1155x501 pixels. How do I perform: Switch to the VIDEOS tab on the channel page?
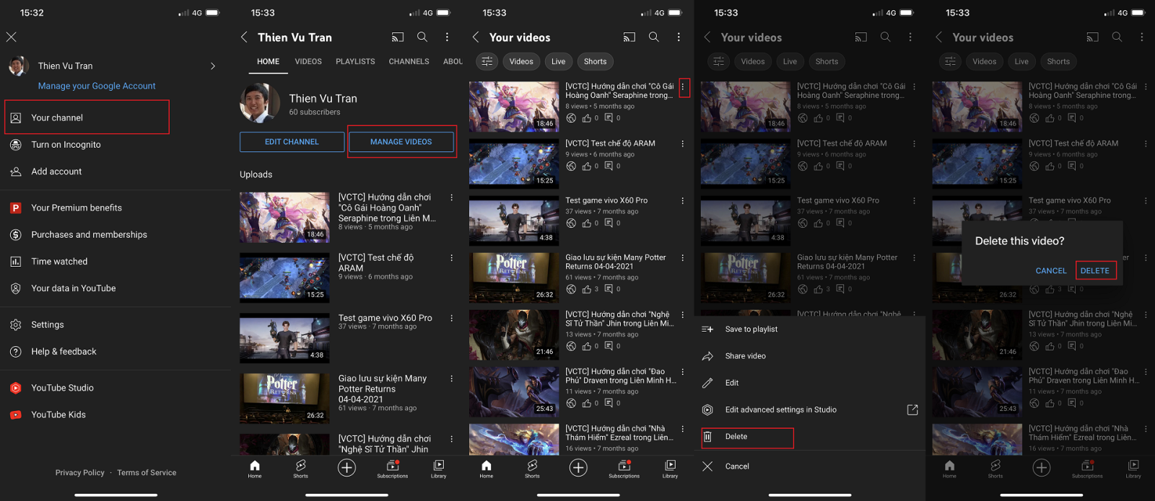pos(308,62)
